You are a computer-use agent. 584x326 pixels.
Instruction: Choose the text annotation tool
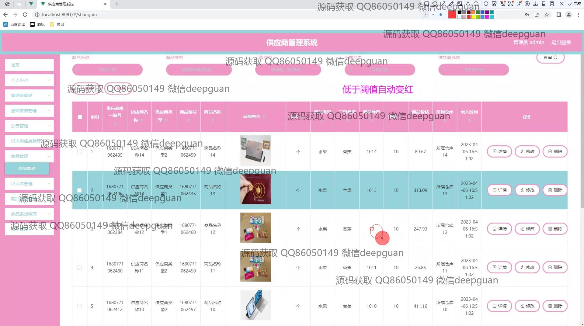coord(468,4)
